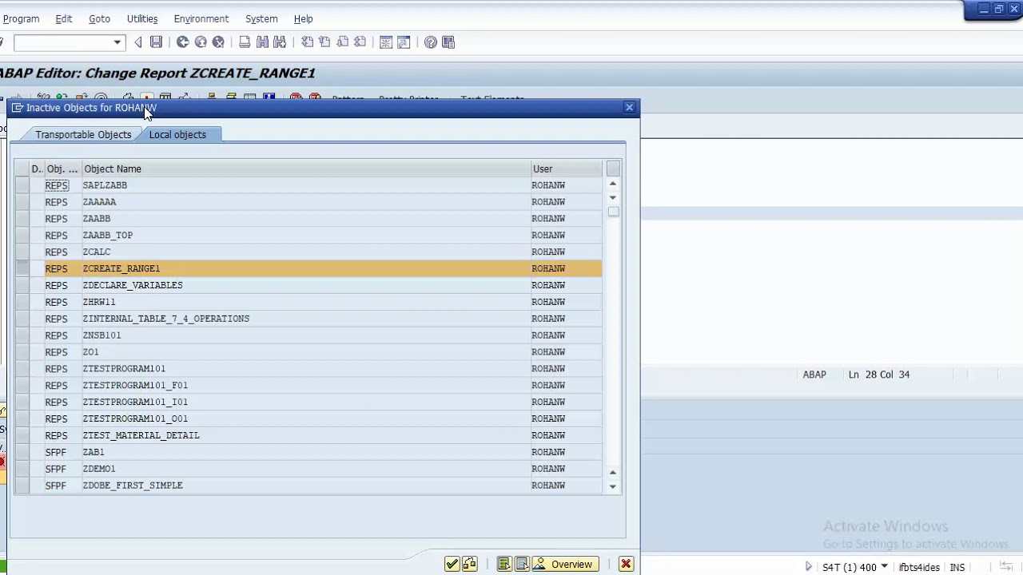Open the Goto menu
Screen dimensions: 1023x575
99,18
